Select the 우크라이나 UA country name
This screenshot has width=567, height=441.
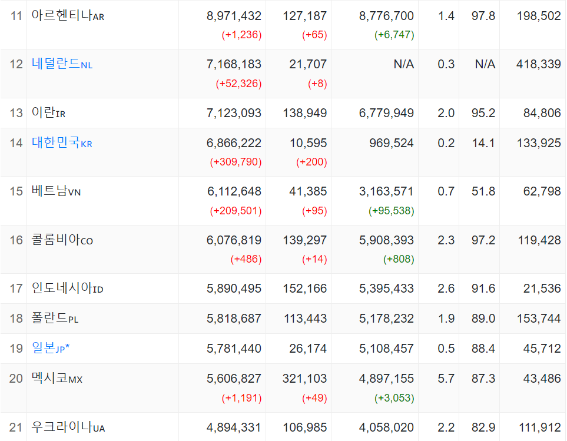point(68,427)
